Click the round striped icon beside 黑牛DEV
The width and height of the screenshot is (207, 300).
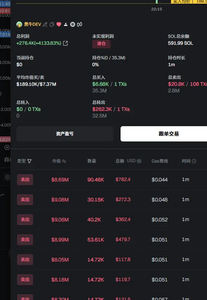click(x=72, y=24)
